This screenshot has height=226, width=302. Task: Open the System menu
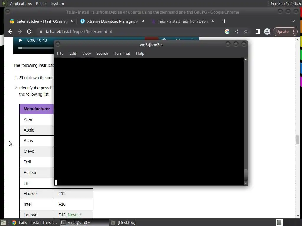click(x=58, y=4)
